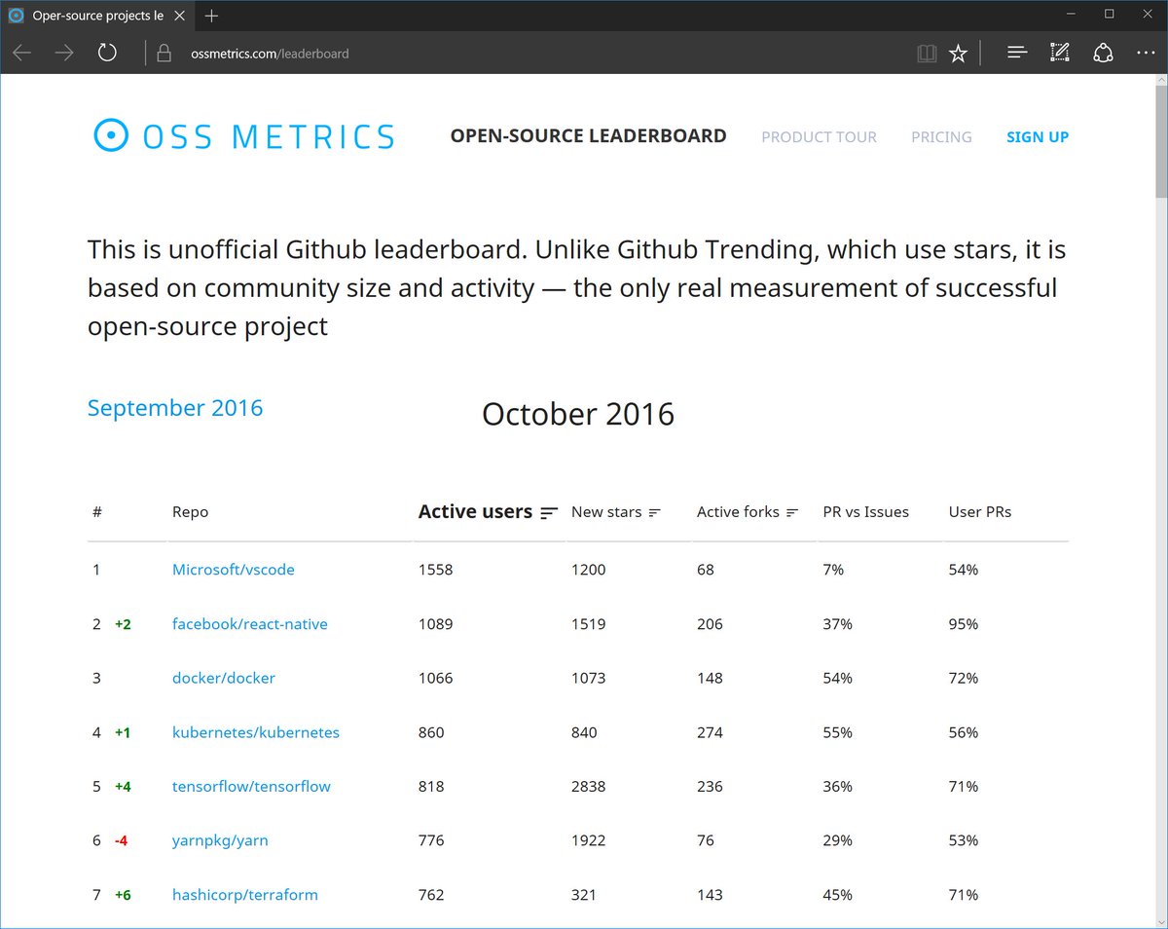Refresh the page with the reload icon
Screen dimensions: 1168x929
(107, 53)
